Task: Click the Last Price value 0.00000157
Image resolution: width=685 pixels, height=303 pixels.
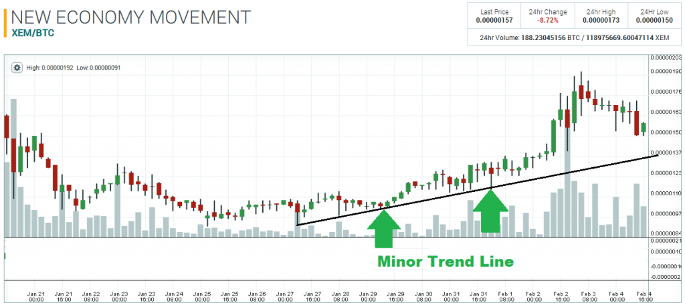Action: [x=494, y=20]
